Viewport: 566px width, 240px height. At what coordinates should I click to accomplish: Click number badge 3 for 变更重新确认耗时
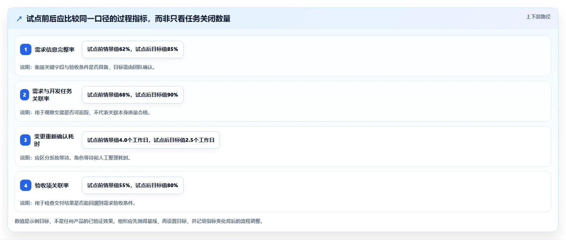point(25,140)
